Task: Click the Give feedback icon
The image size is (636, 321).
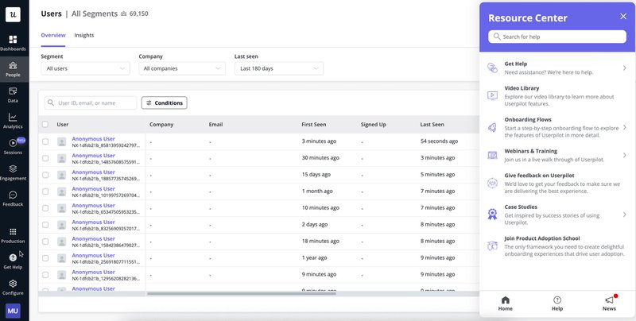Action: click(492, 184)
